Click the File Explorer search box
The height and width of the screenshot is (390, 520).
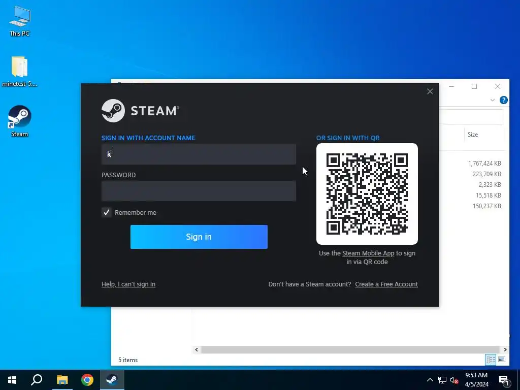pos(471,117)
